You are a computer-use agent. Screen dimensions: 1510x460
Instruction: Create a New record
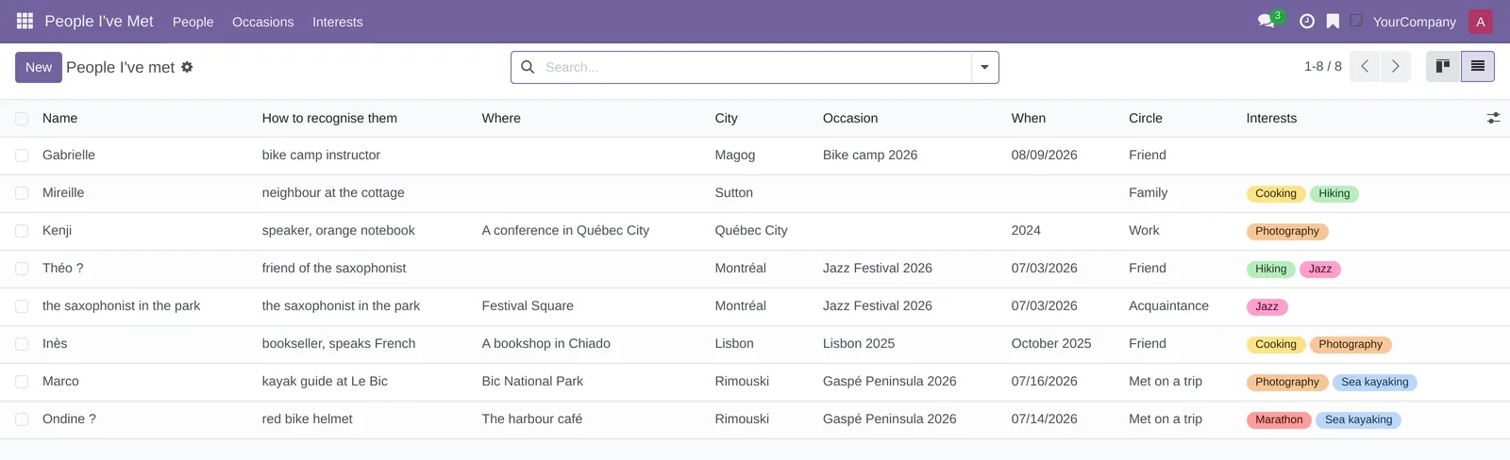[x=39, y=67]
